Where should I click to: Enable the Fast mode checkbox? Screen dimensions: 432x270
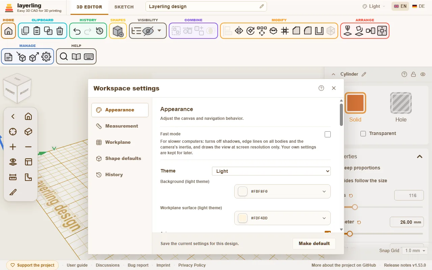coord(328,134)
